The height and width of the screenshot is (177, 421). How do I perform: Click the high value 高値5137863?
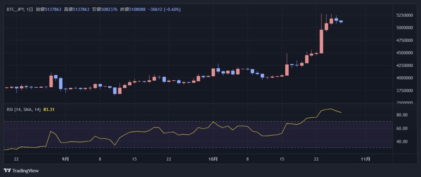pos(76,9)
